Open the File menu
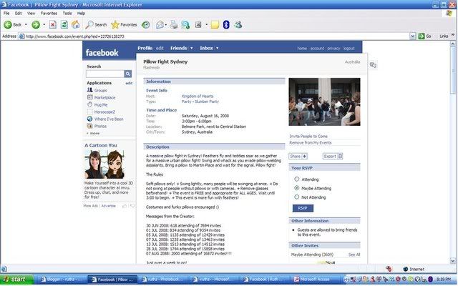Viewport: 458px width, 286px height. point(6,14)
